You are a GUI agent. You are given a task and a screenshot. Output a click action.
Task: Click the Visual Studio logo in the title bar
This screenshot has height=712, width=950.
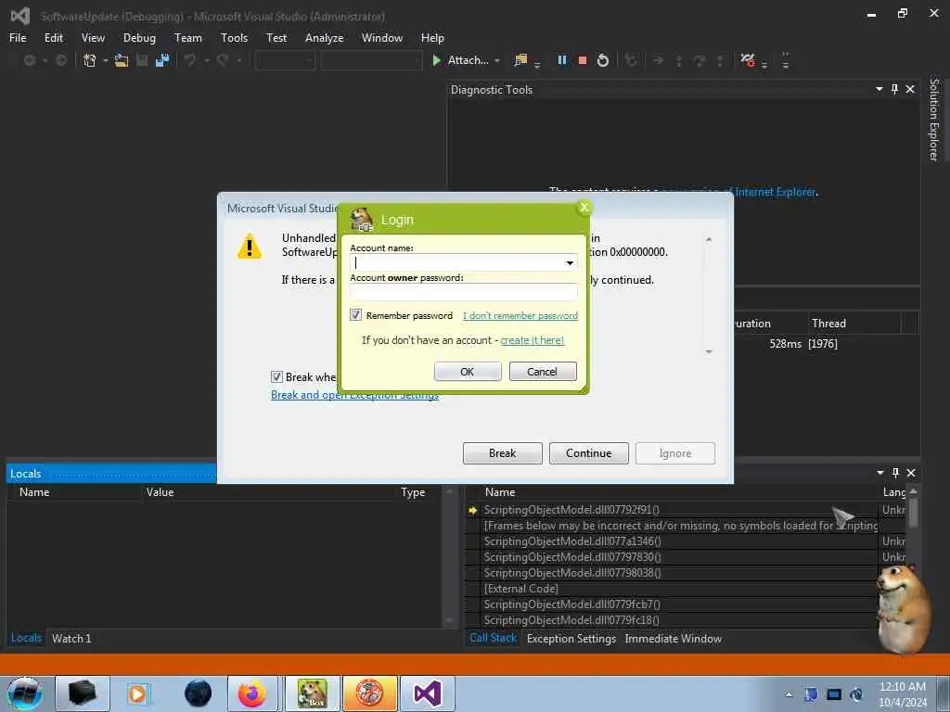tap(20, 17)
